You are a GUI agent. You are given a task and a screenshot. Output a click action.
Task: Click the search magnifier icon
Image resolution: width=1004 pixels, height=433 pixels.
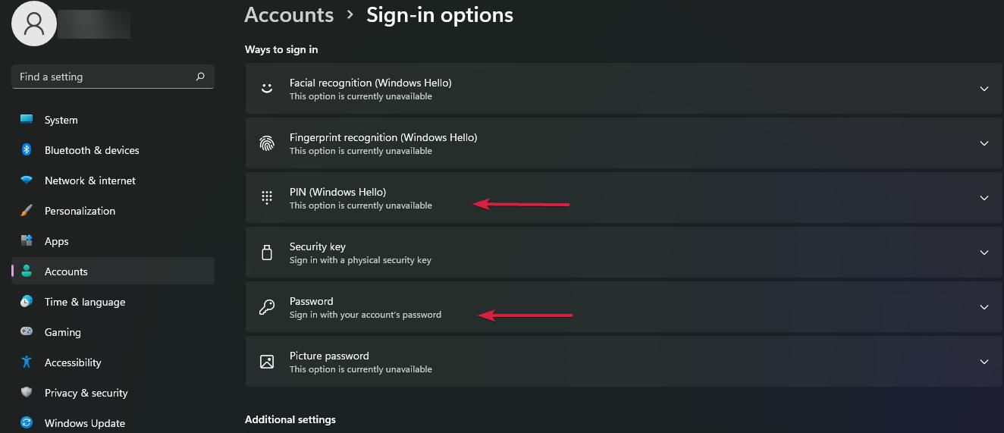pos(200,77)
